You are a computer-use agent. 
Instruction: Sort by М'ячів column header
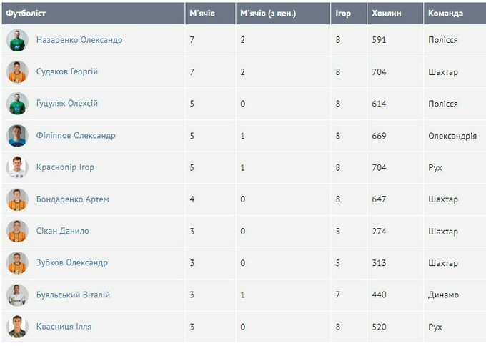(x=202, y=13)
